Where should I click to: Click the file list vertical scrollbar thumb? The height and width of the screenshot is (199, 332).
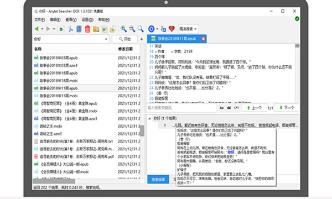click(x=142, y=130)
